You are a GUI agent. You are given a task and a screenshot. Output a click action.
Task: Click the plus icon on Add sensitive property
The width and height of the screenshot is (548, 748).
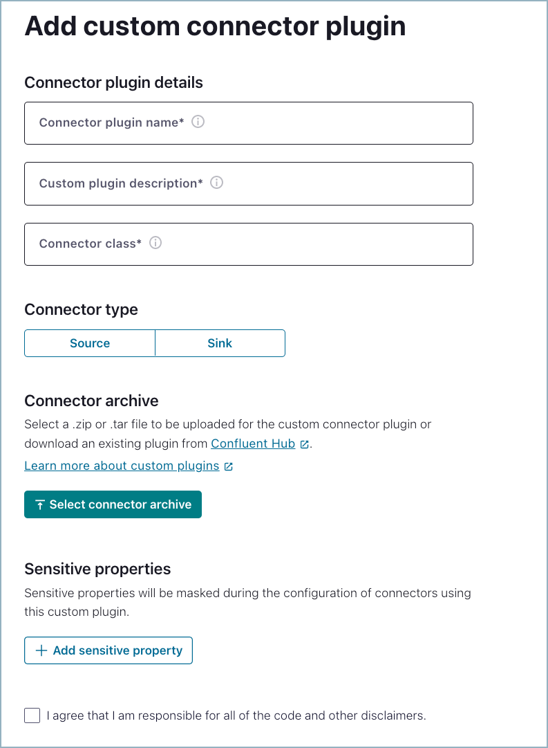pos(40,650)
